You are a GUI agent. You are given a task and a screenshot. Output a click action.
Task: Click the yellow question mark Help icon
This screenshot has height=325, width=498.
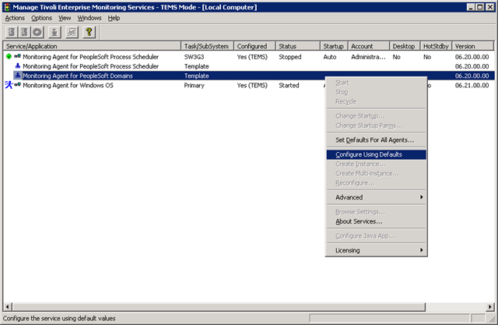89,32
